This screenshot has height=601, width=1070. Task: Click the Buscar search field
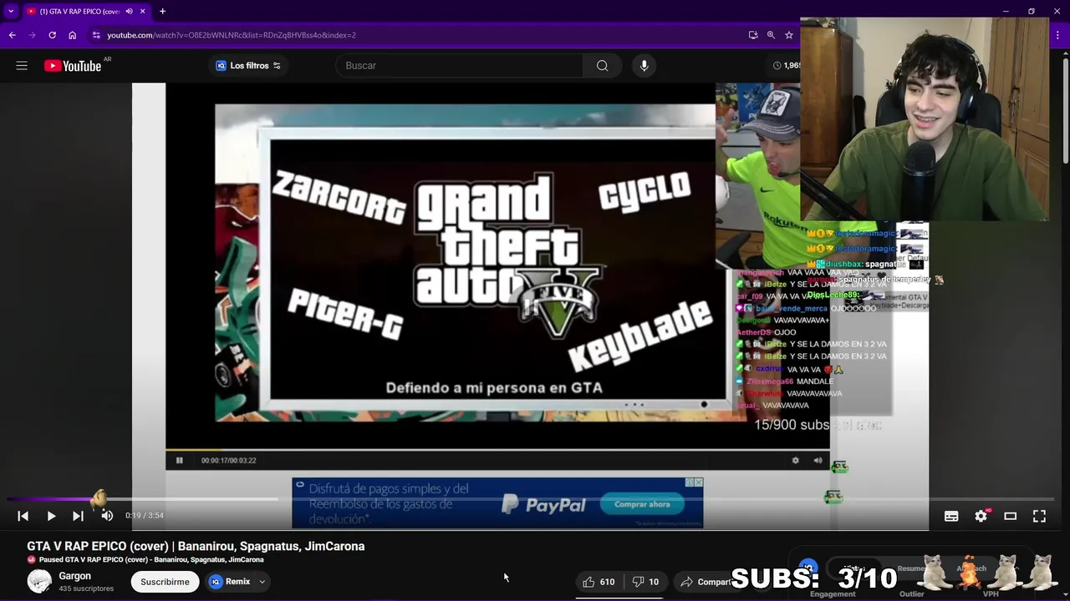460,66
